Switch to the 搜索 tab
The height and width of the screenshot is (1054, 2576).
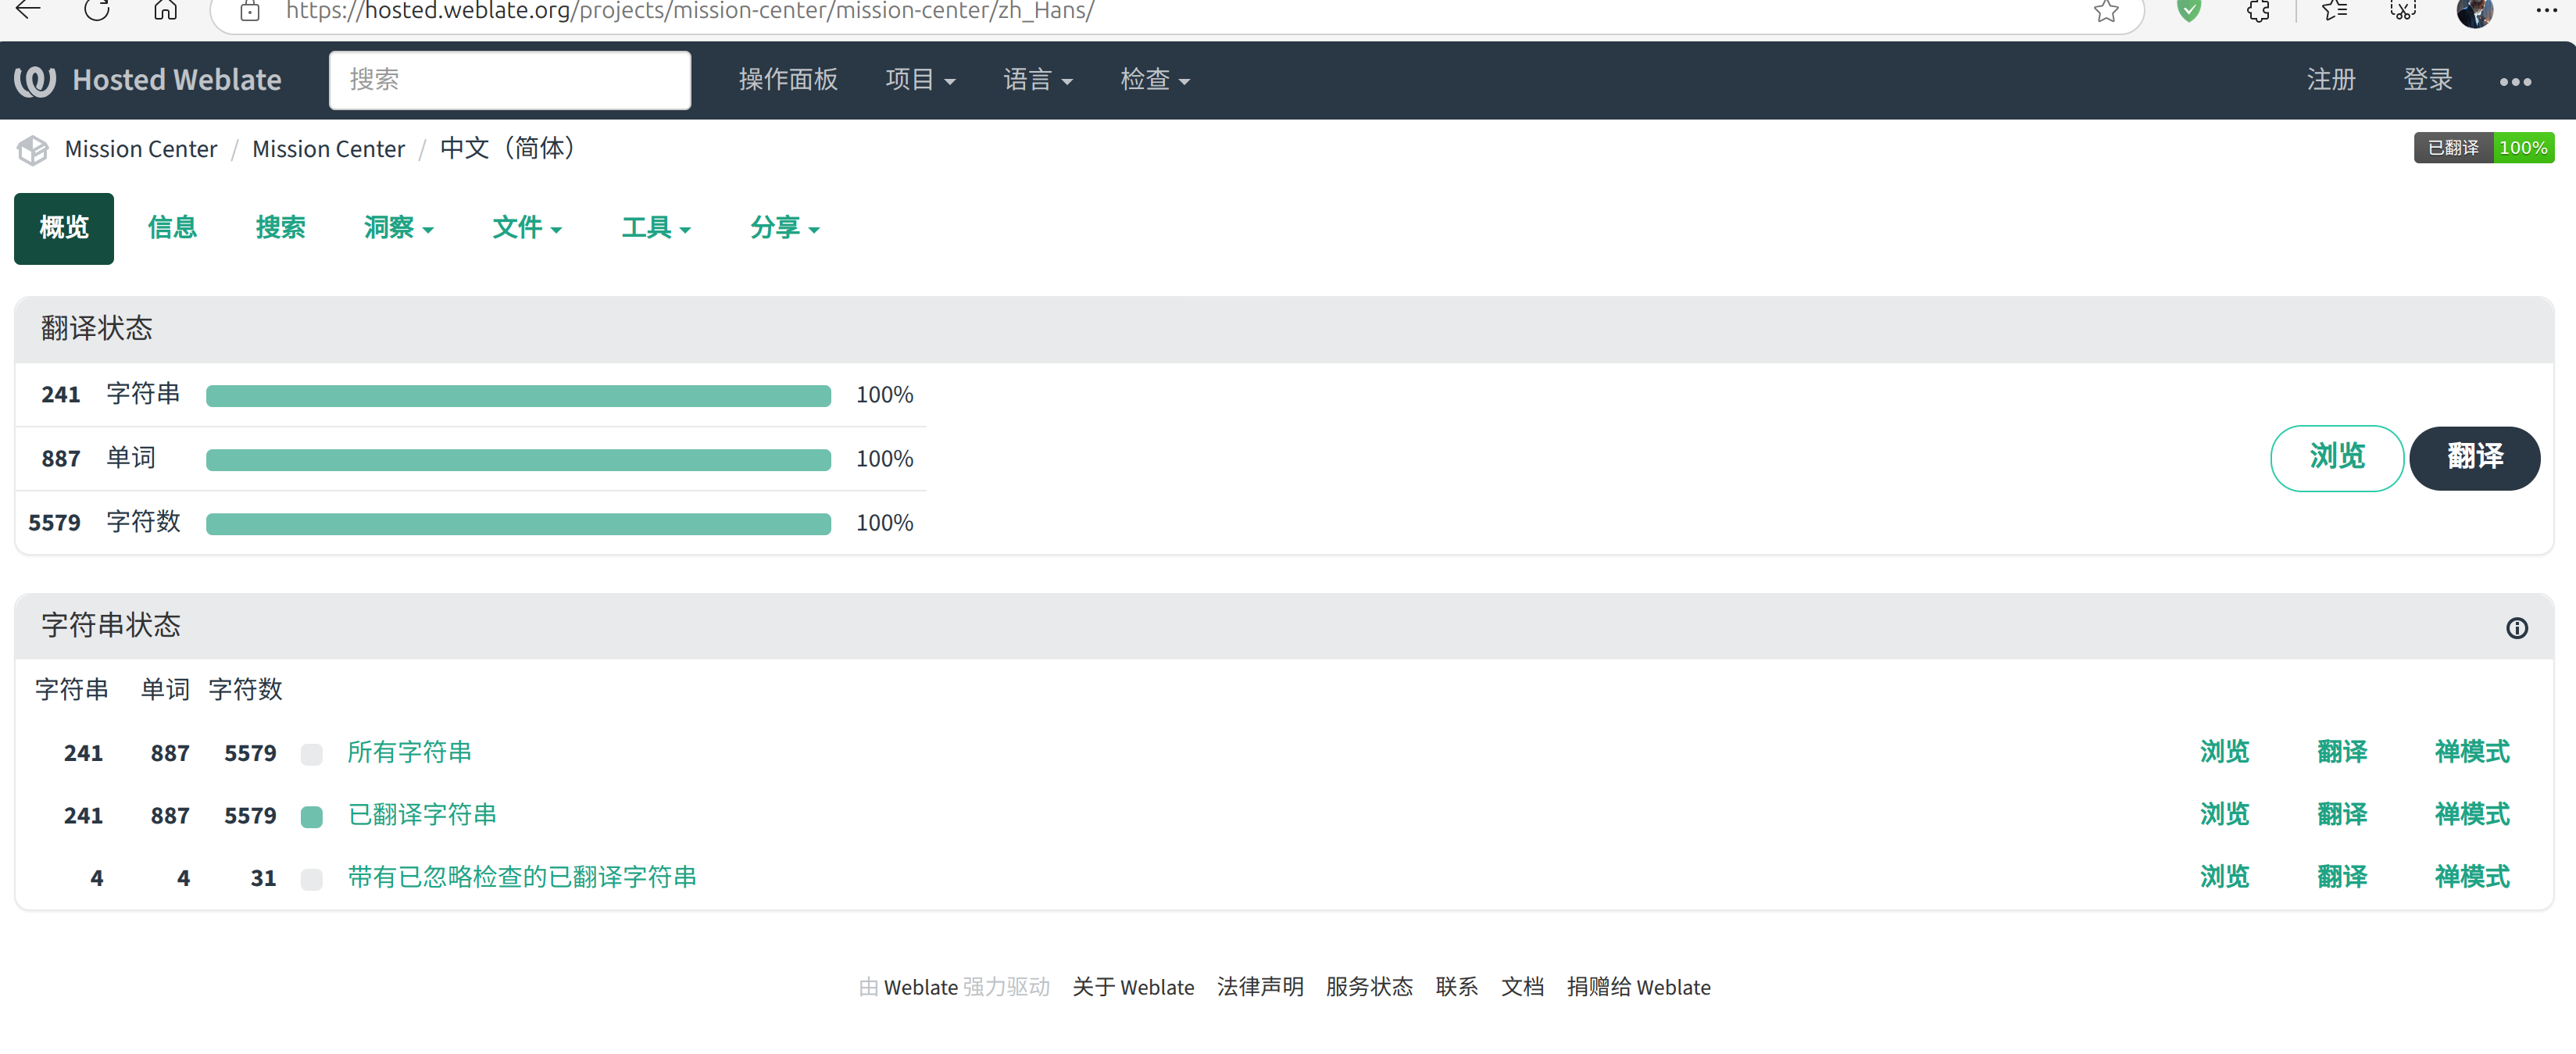tap(280, 228)
